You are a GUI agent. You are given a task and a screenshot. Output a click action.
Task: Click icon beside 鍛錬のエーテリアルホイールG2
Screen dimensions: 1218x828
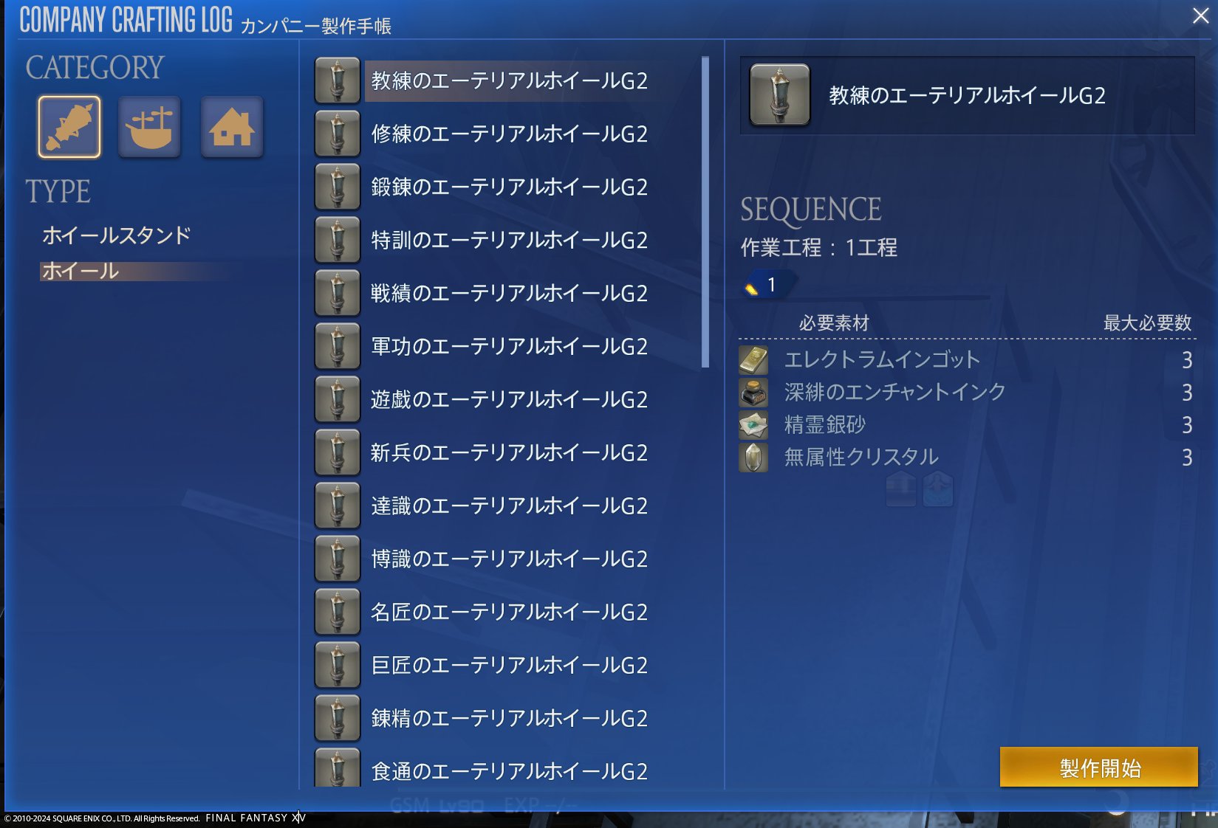338,187
